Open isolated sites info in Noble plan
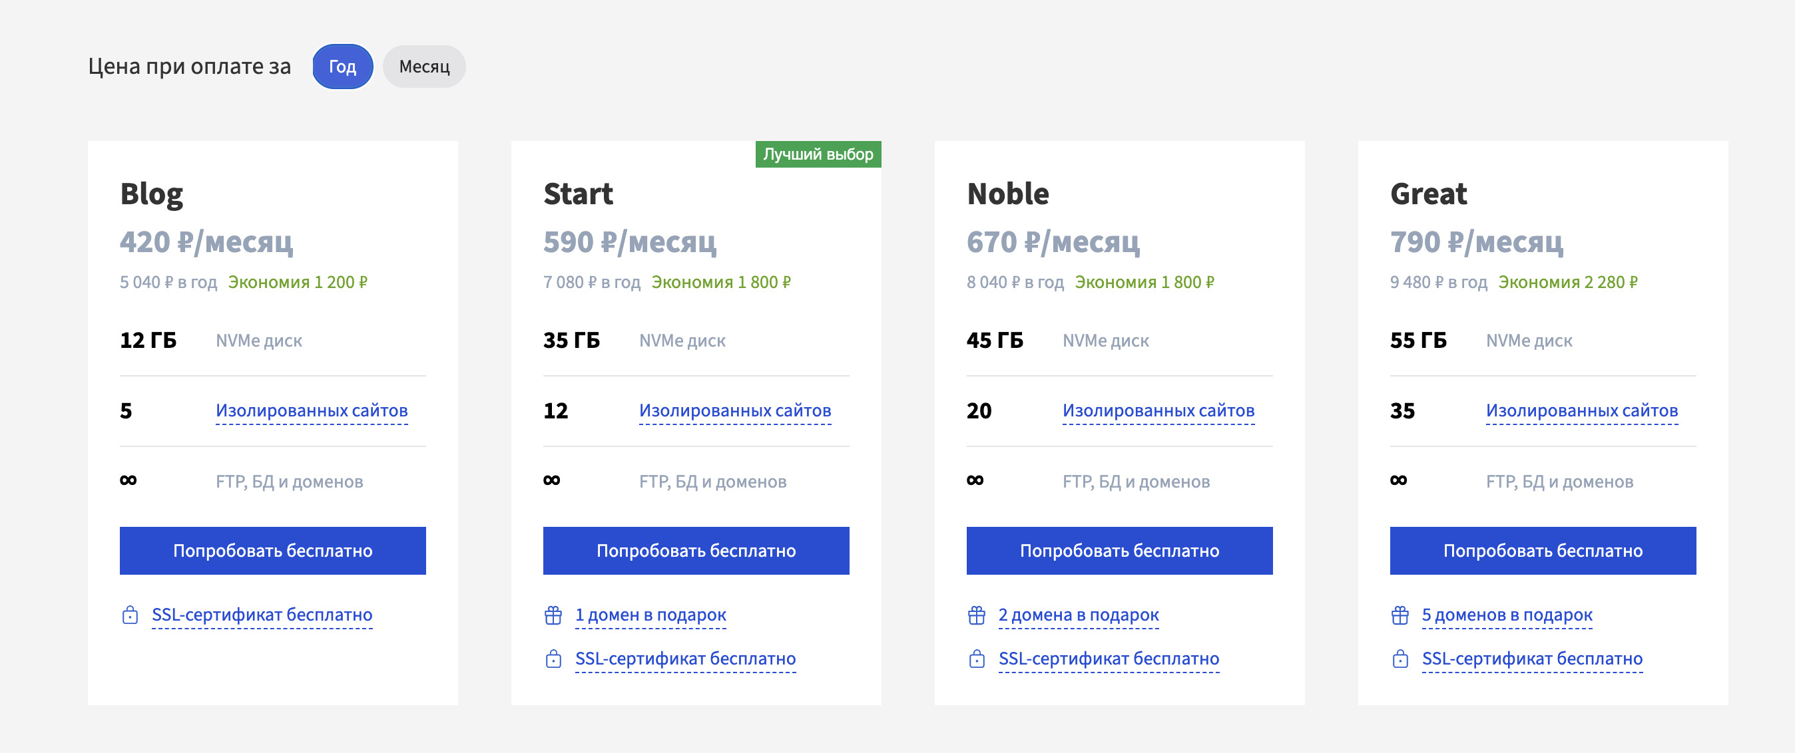 coord(1158,410)
